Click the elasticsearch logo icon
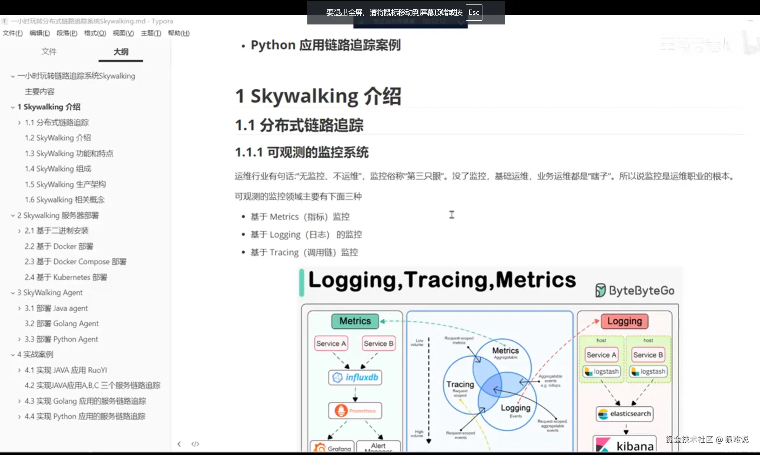The width and height of the screenshot is (760, 455). tap(603, 414)
